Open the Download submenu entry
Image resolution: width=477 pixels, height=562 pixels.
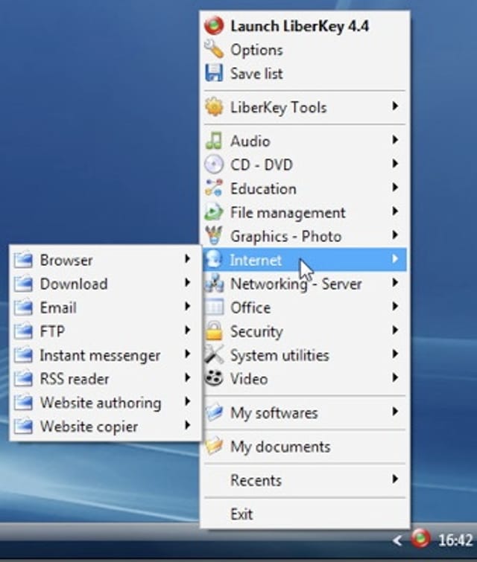[x=105, y=284]
